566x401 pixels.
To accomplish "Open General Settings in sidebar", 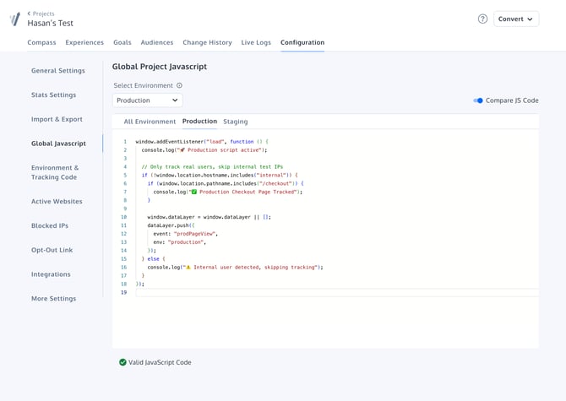I will tap(58, 71).
